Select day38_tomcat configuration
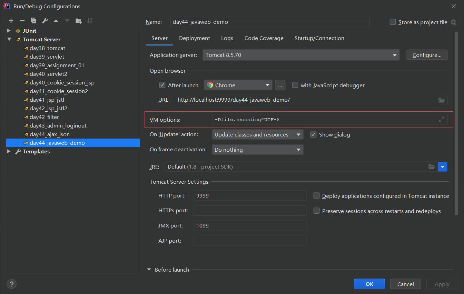 47,48
